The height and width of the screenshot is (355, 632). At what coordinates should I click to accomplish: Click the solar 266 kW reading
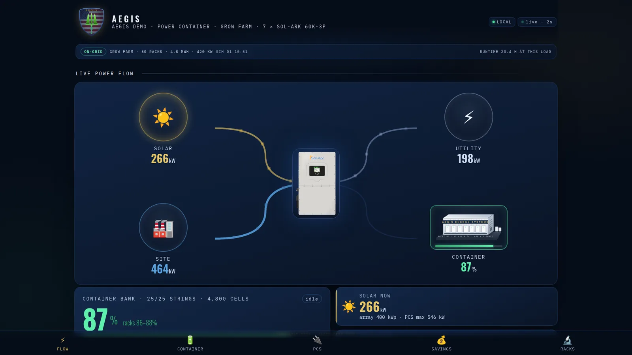(163, 159)
